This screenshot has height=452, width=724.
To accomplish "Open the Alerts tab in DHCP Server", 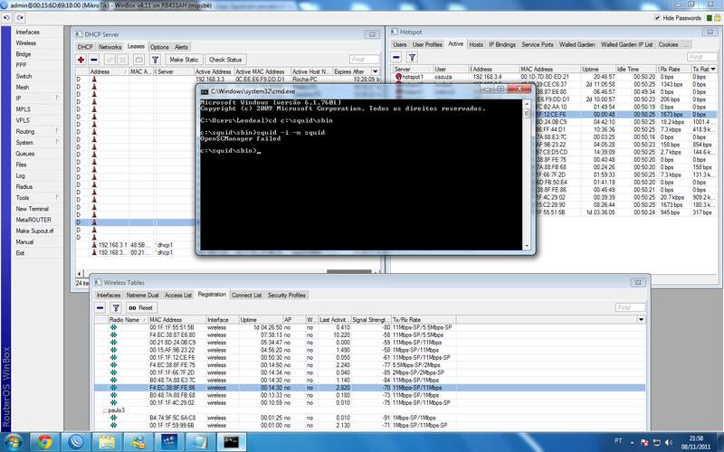I will point(182,47).
